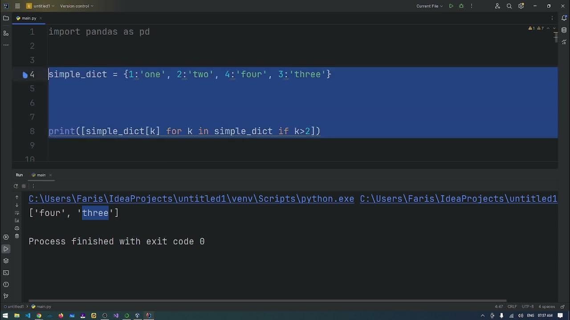Click the Print console output icon
Image resolution: width=570 pixels, height=320 pixels.
click(x=17, y=228)
